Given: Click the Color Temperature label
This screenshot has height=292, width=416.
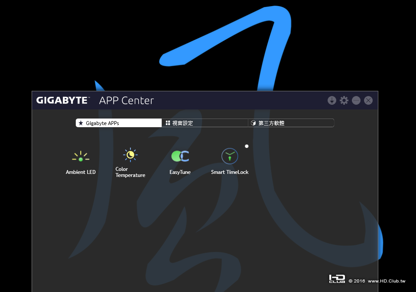Looking at the screenshot, I should point(130,172).
